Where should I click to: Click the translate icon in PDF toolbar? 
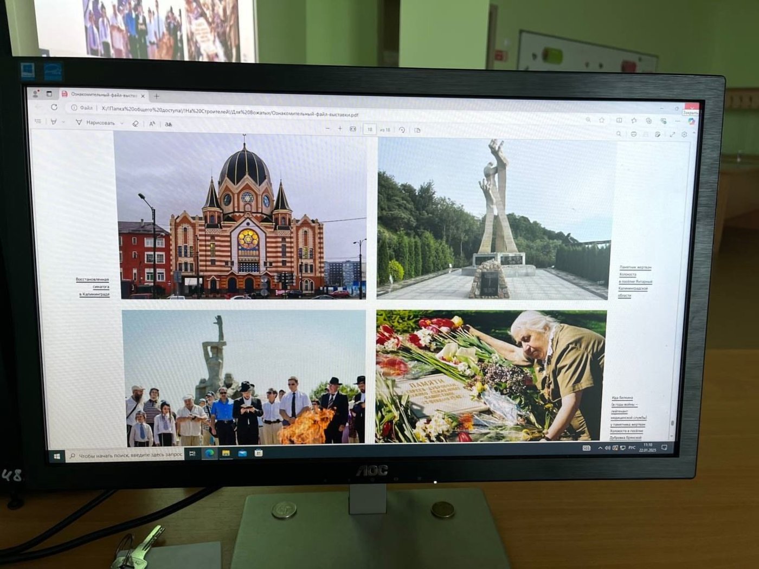coord(169,125)
